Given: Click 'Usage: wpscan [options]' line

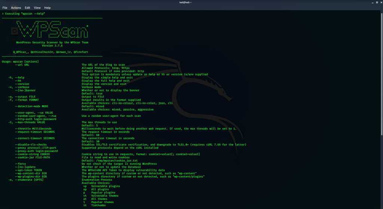Looking at the screenshot, I should pos(20,61).
